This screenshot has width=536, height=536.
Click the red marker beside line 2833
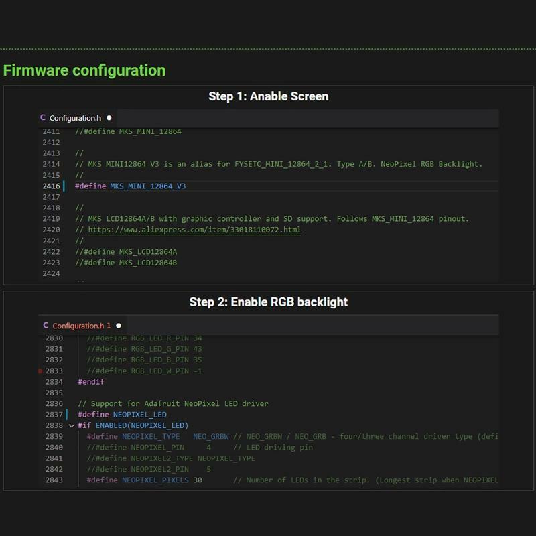[40, 371]
